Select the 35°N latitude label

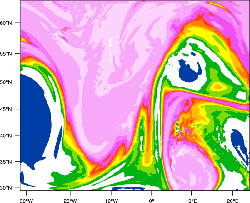[6, 162]
